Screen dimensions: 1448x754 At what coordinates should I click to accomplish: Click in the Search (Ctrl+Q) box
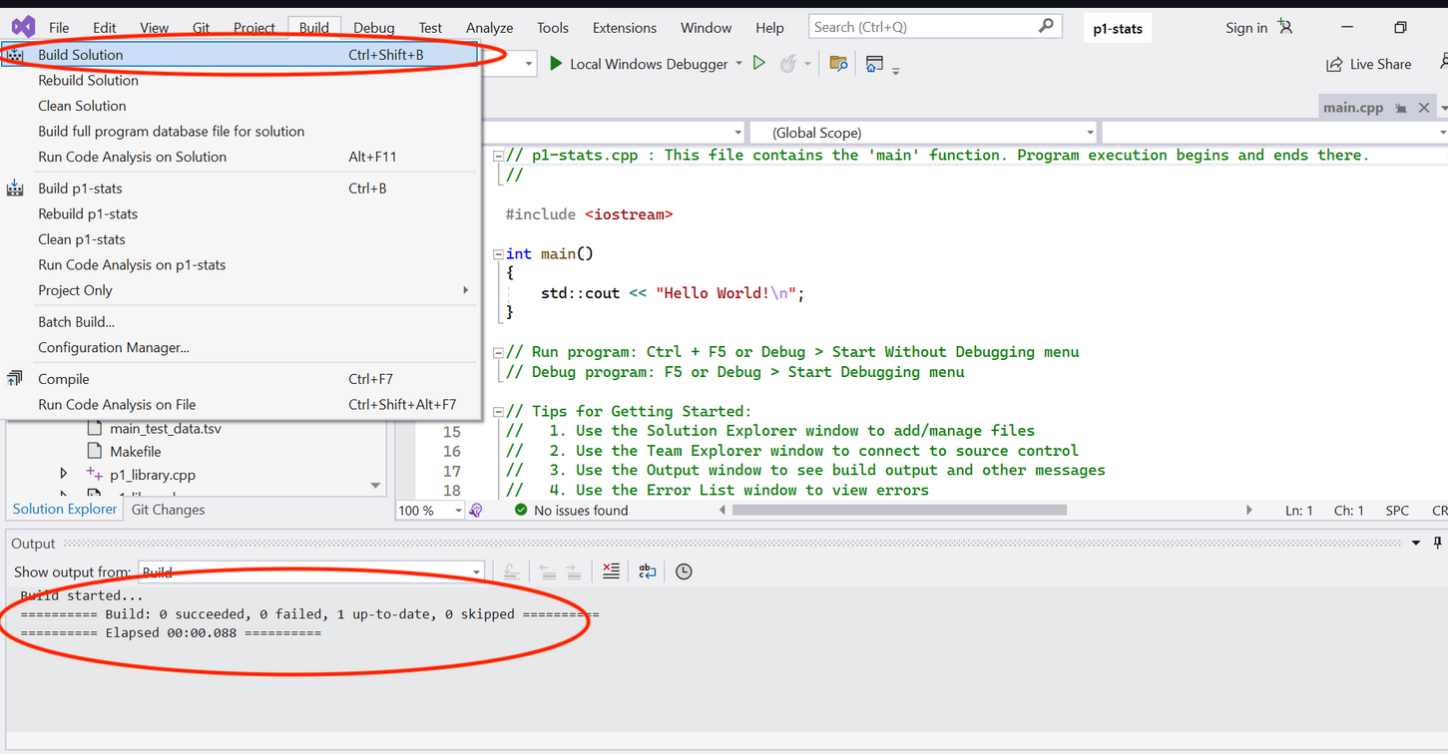pyautogui.click(x=923, y=27)
